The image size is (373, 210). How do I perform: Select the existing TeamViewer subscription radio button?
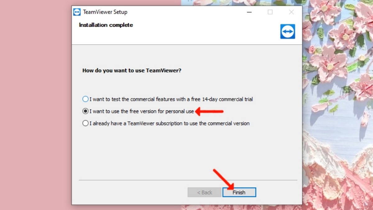pos(85,123)
